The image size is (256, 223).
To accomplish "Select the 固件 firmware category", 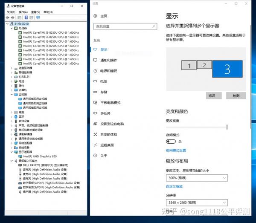I will 21,85.
